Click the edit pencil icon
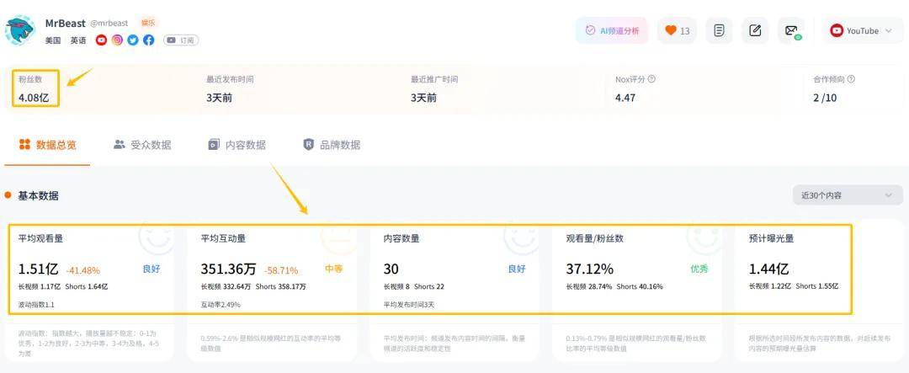The height and width of the screenshot is (373, 909). click(755, 31)
